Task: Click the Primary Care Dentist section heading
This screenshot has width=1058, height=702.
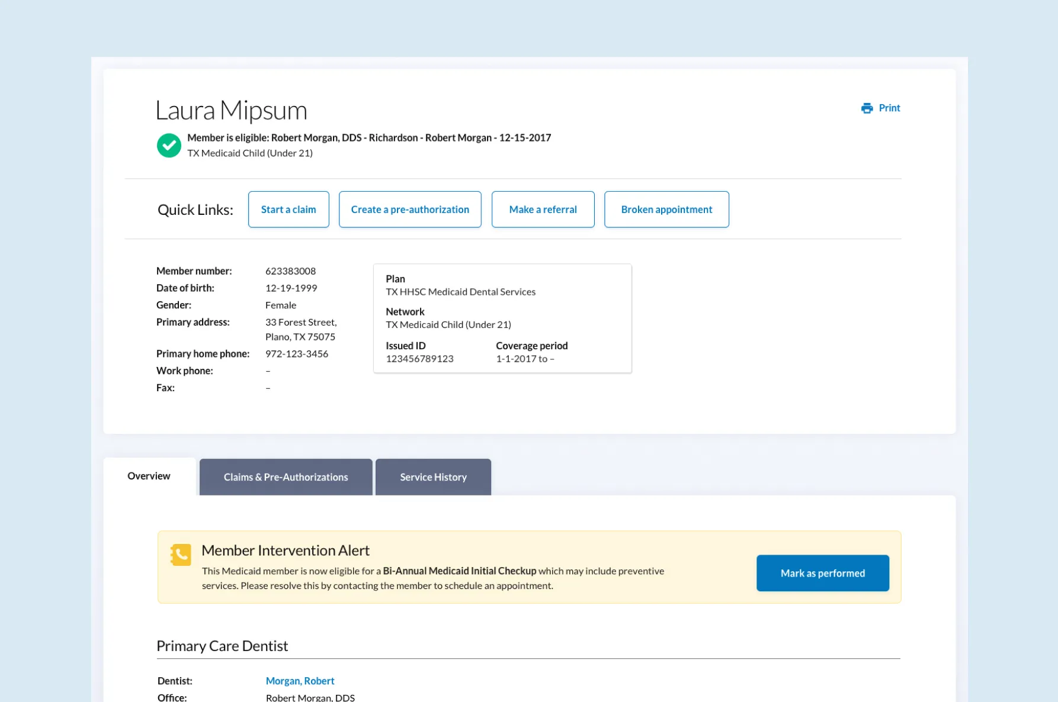Action: coord(222,646)
